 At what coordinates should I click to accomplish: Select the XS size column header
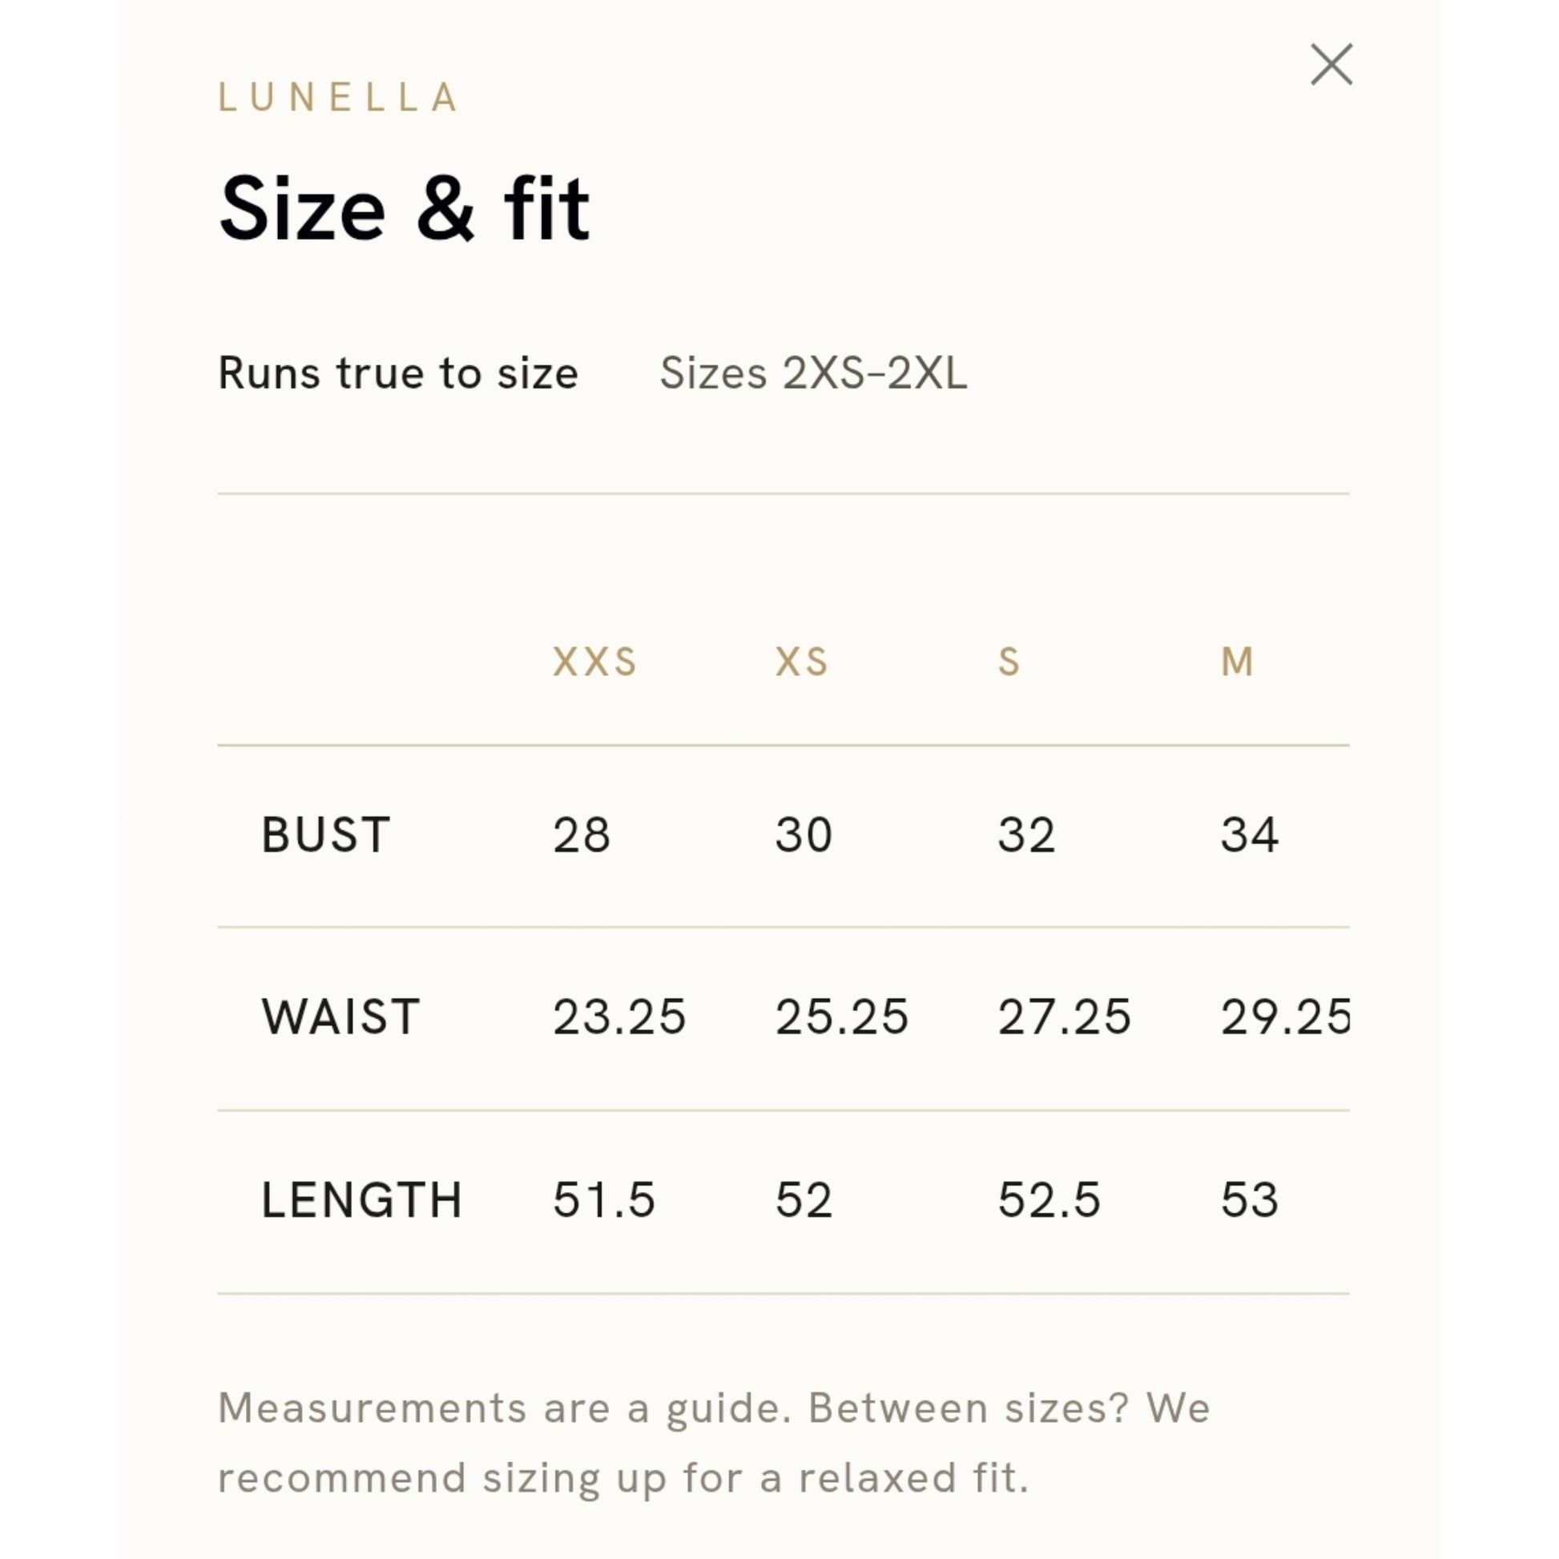point(801,662)
